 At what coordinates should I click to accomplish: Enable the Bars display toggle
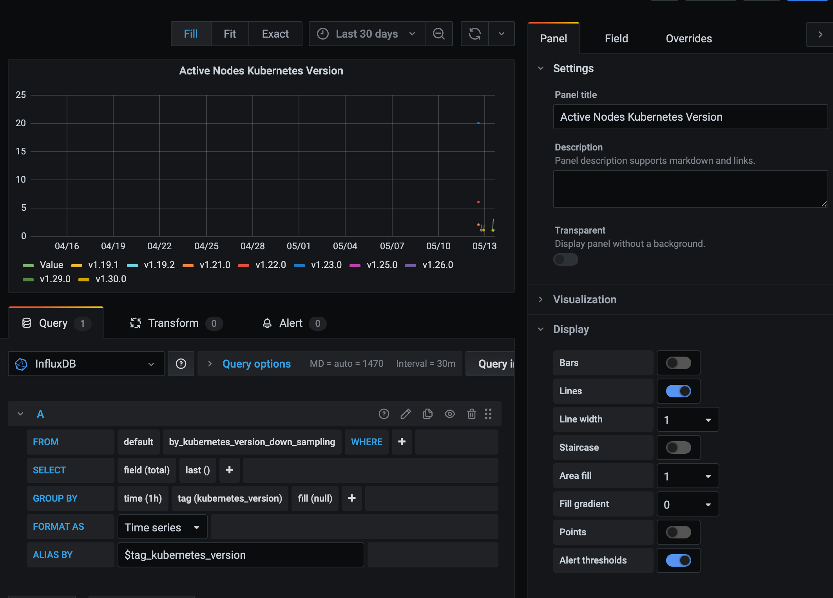click(x=678, y=363)
